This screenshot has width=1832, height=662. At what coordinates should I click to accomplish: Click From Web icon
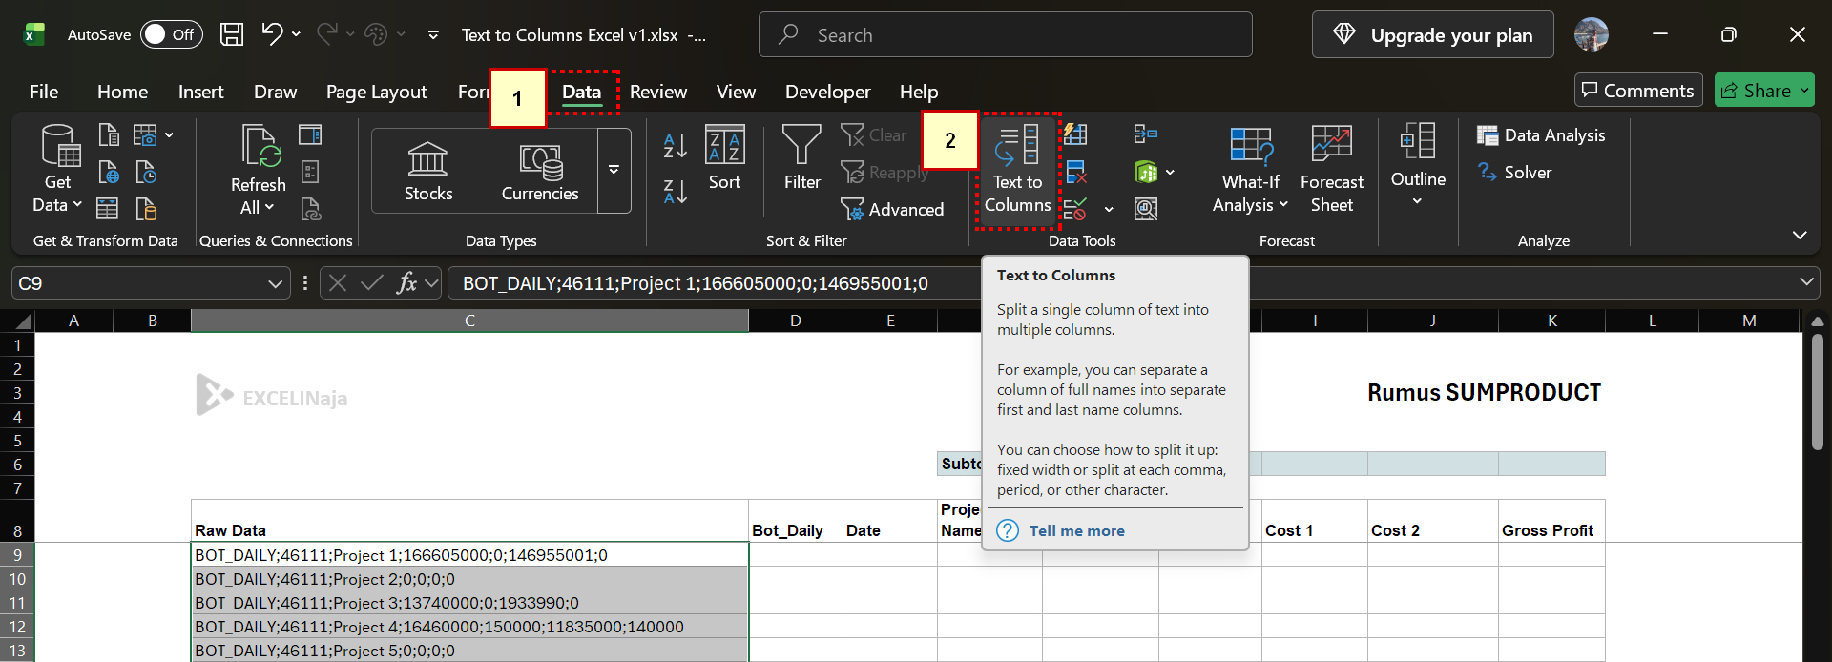(x=110, y=173)
